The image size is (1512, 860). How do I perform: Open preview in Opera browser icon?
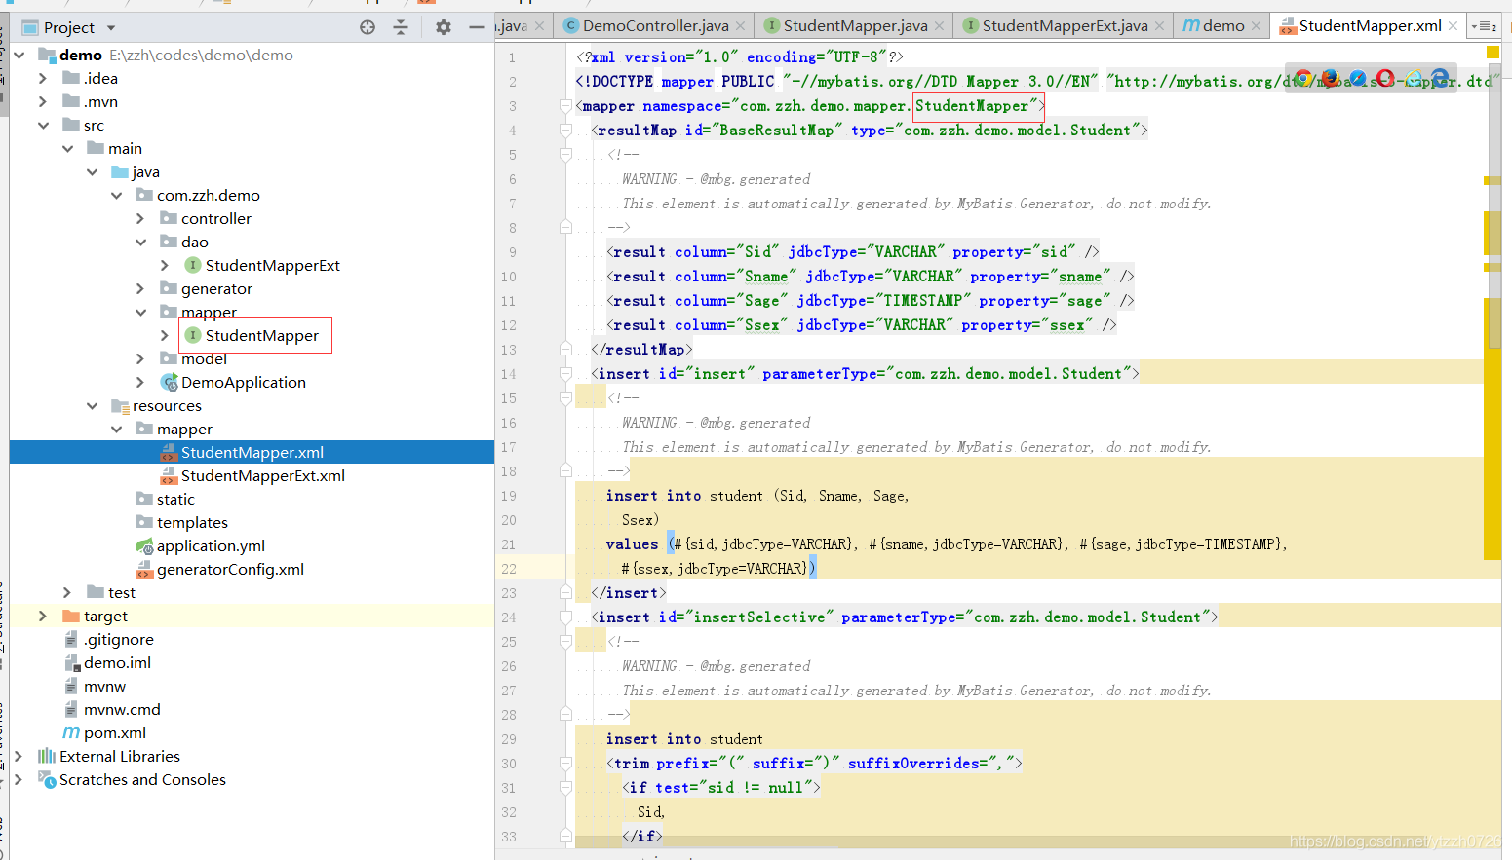pyautogui.click(x=1385, y=78)
